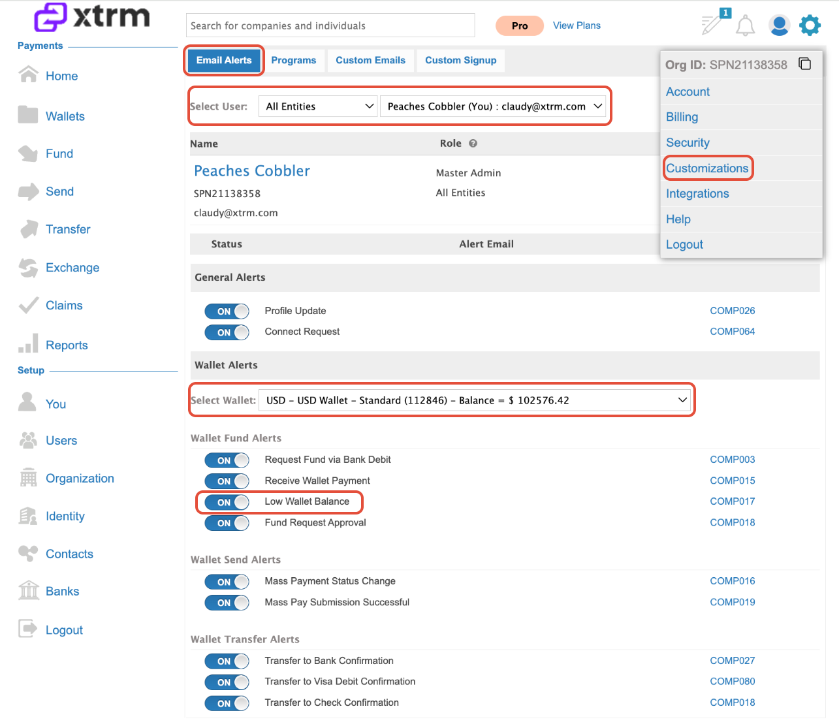Click the Pro plan badge button
839x728 pixels.
point(520,25)
